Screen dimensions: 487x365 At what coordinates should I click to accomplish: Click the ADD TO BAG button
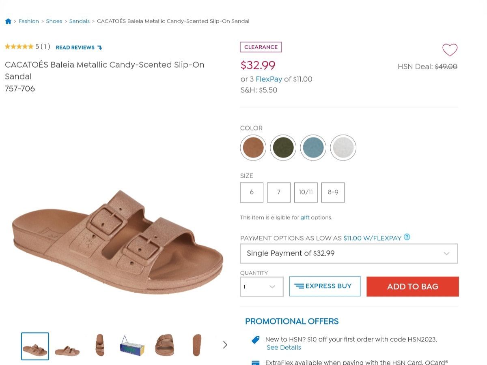[x=412, y=286]
